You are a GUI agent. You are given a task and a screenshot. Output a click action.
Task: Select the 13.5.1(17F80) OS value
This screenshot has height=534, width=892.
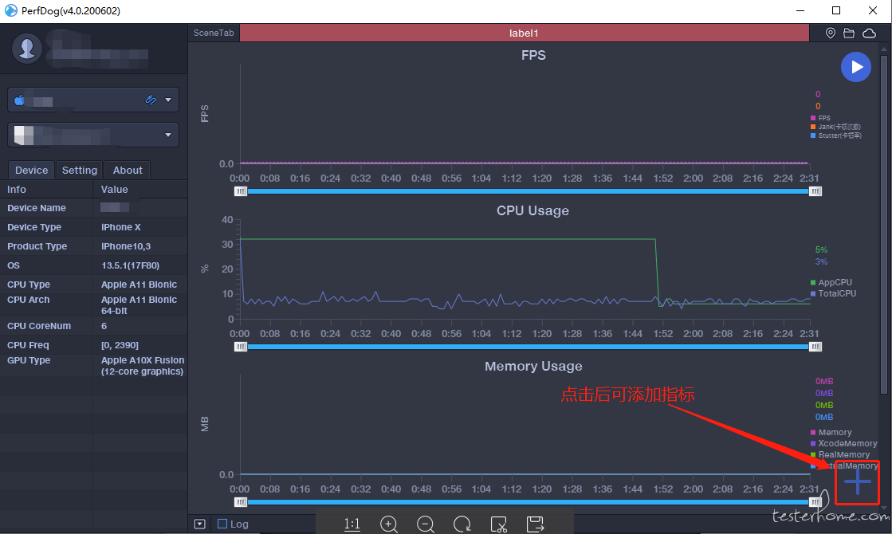point(130,265)
